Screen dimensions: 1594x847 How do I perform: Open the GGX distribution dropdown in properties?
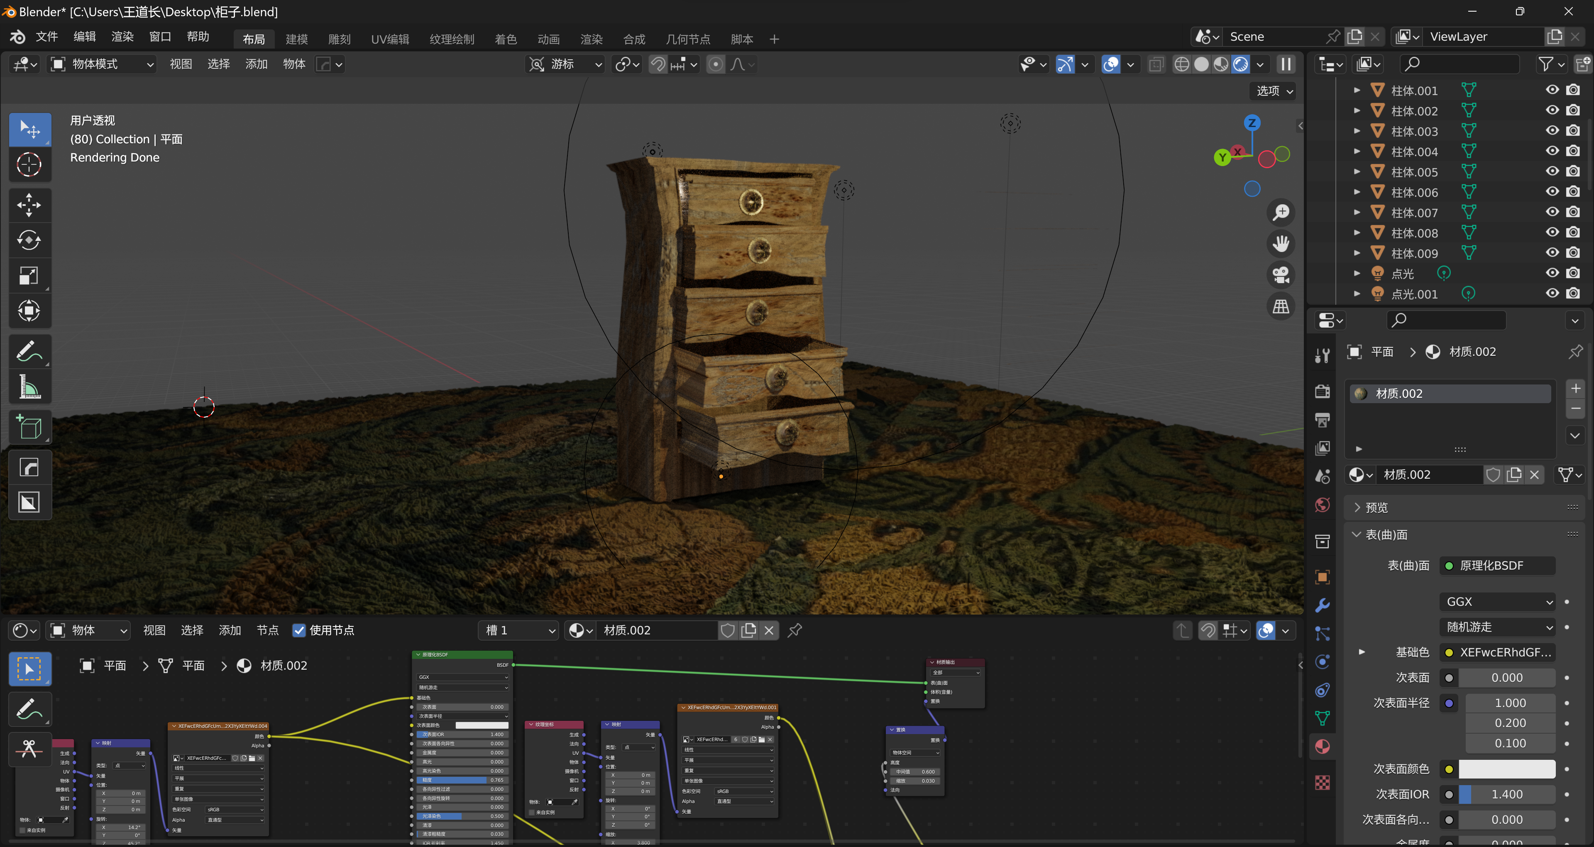tap(1497, 602)
